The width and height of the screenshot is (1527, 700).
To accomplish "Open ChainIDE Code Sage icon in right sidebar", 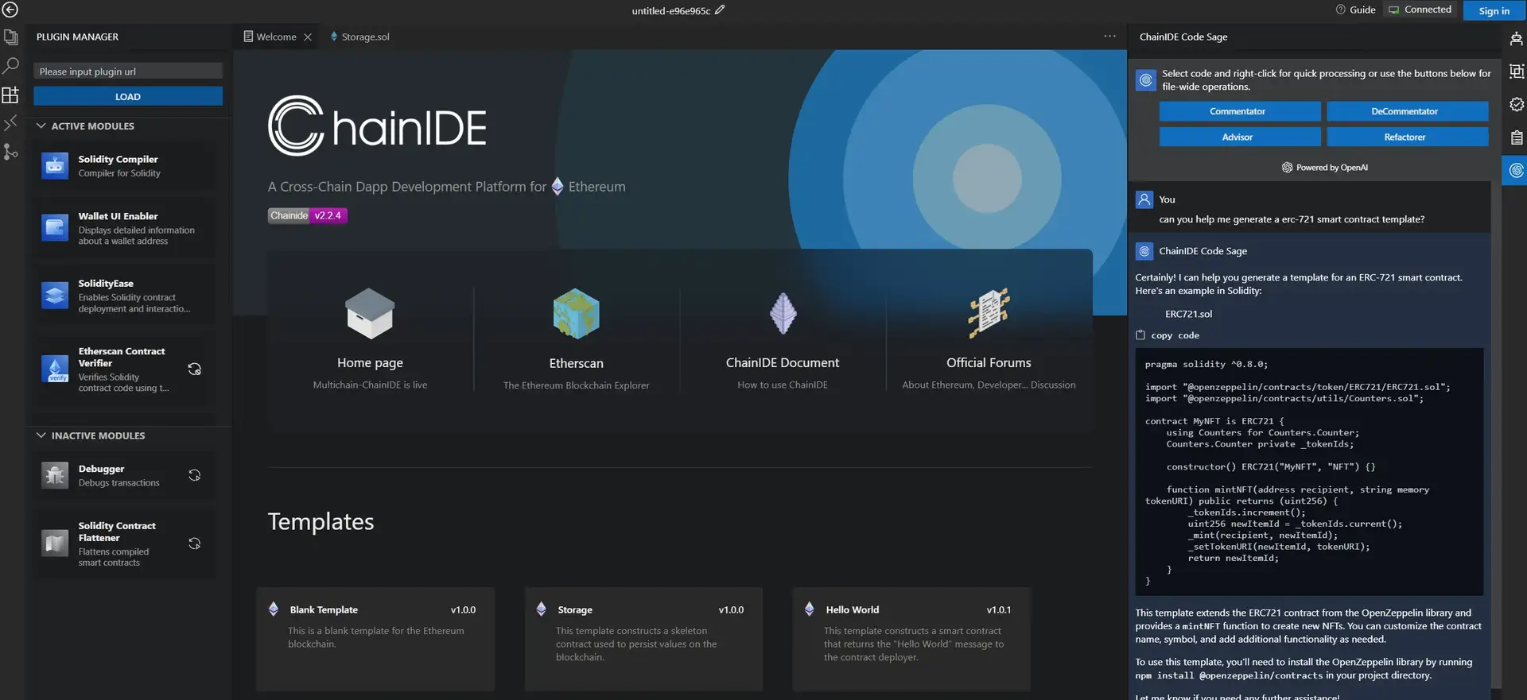I will 1516,170.
